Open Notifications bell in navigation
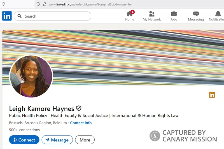 click(x=216, y=16)
